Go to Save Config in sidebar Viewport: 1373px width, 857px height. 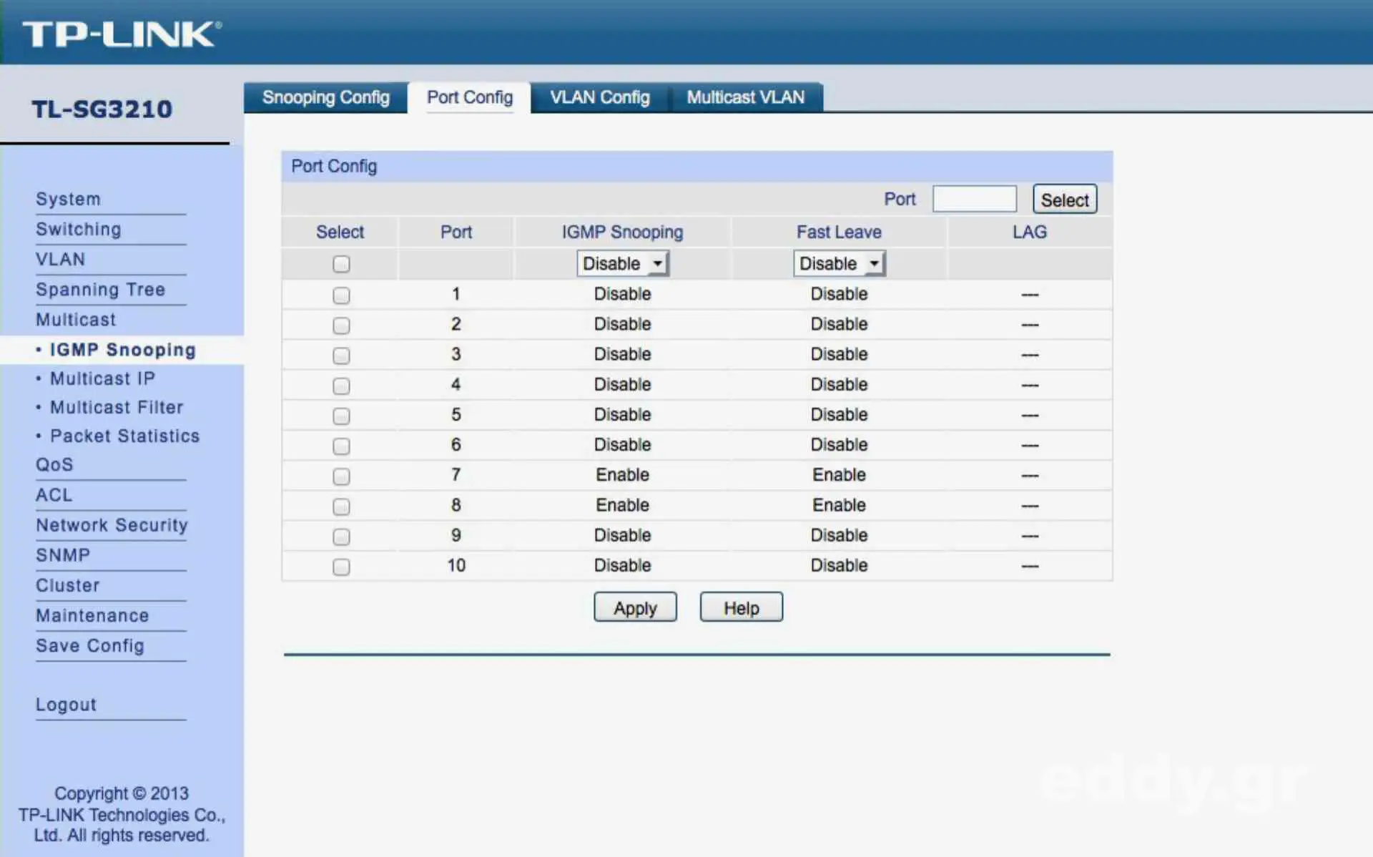tap(90, 645)
